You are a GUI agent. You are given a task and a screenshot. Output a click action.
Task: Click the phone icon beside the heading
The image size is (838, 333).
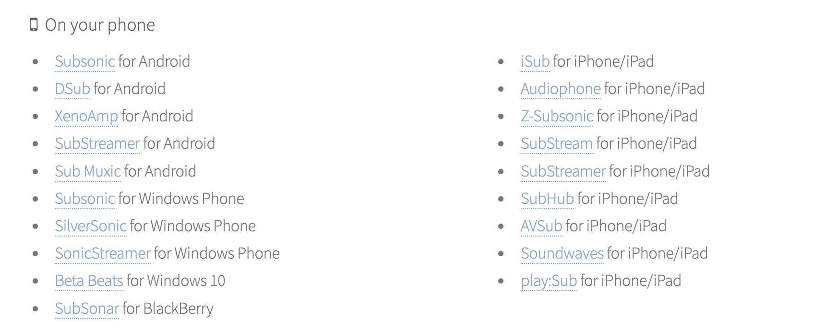tap(34, 24)
